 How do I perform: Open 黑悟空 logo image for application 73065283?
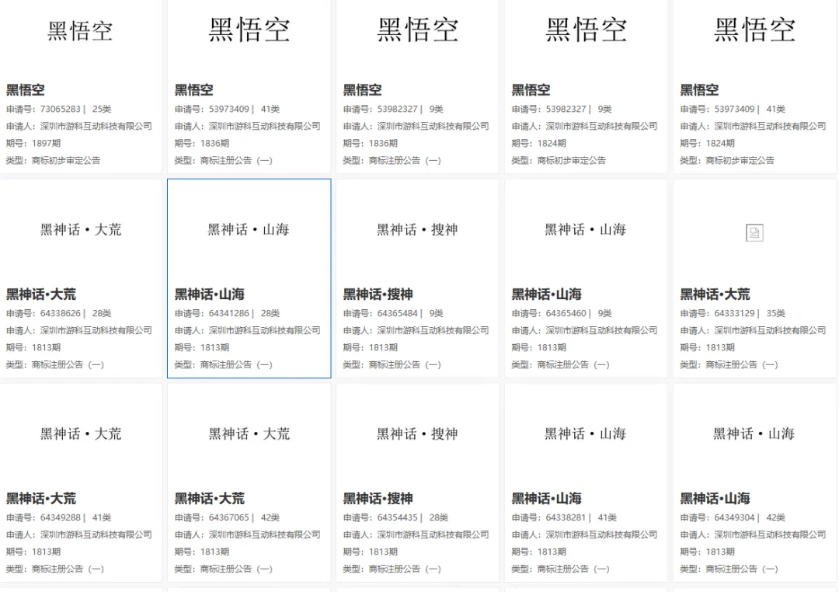80,30
